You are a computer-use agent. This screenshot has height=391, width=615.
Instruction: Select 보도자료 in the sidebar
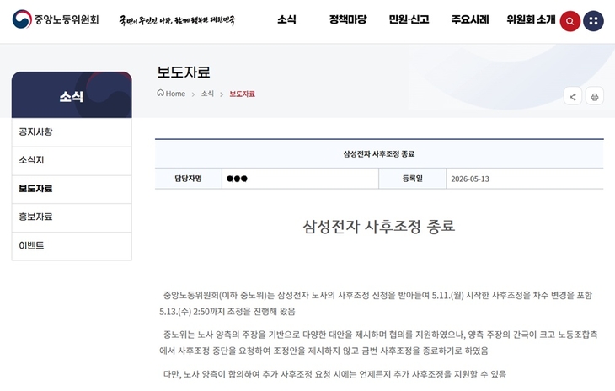pyautogui.click(x=72, y=189)
